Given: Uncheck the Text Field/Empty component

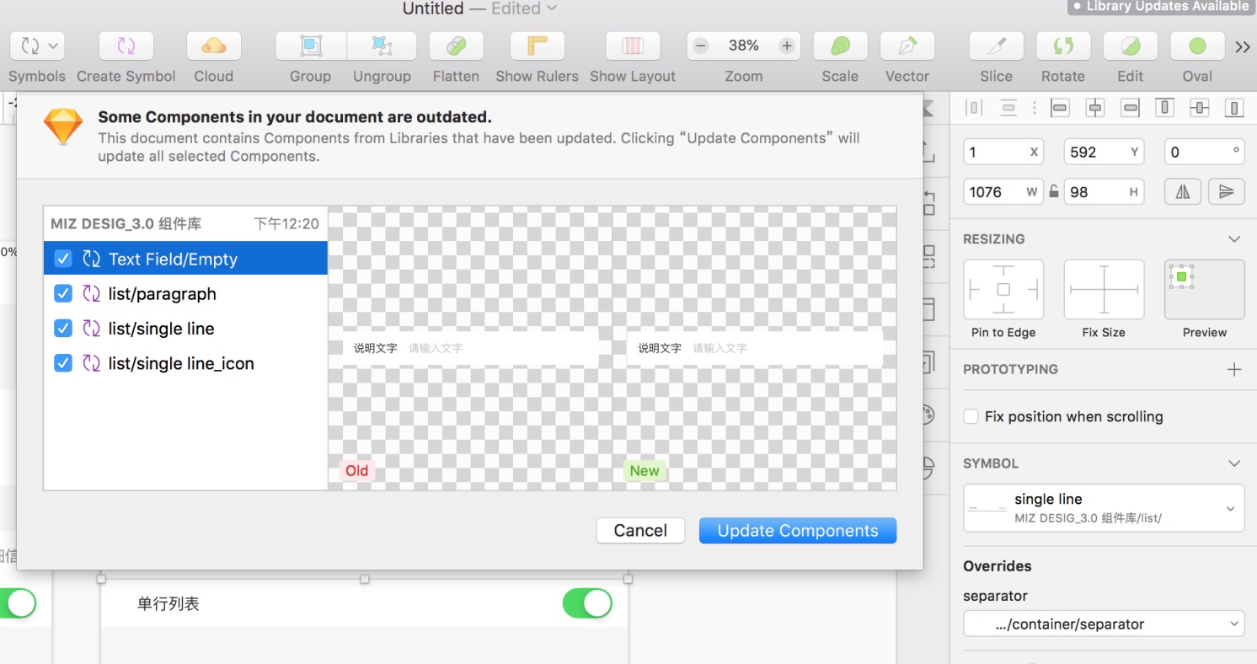Looking at the screenshot, I should (63, 259).
